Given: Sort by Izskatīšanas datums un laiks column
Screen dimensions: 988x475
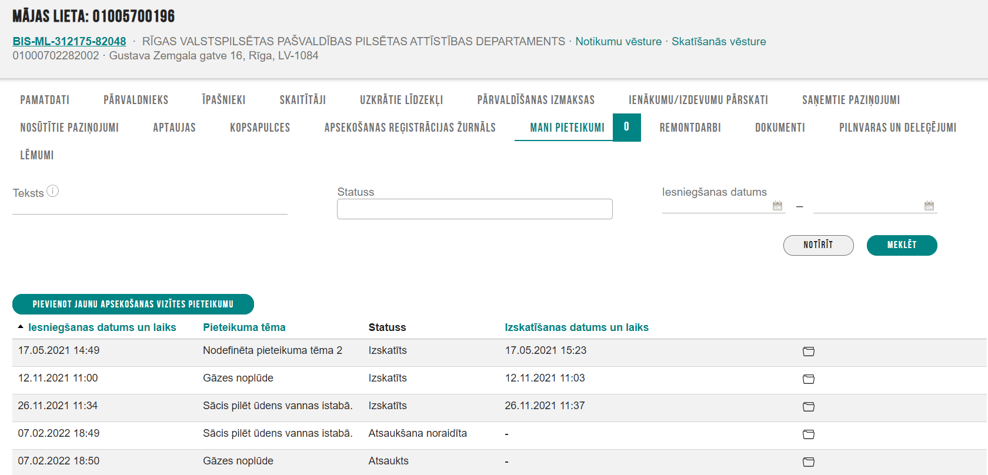Looking at the screenshot, I should 576,327.
